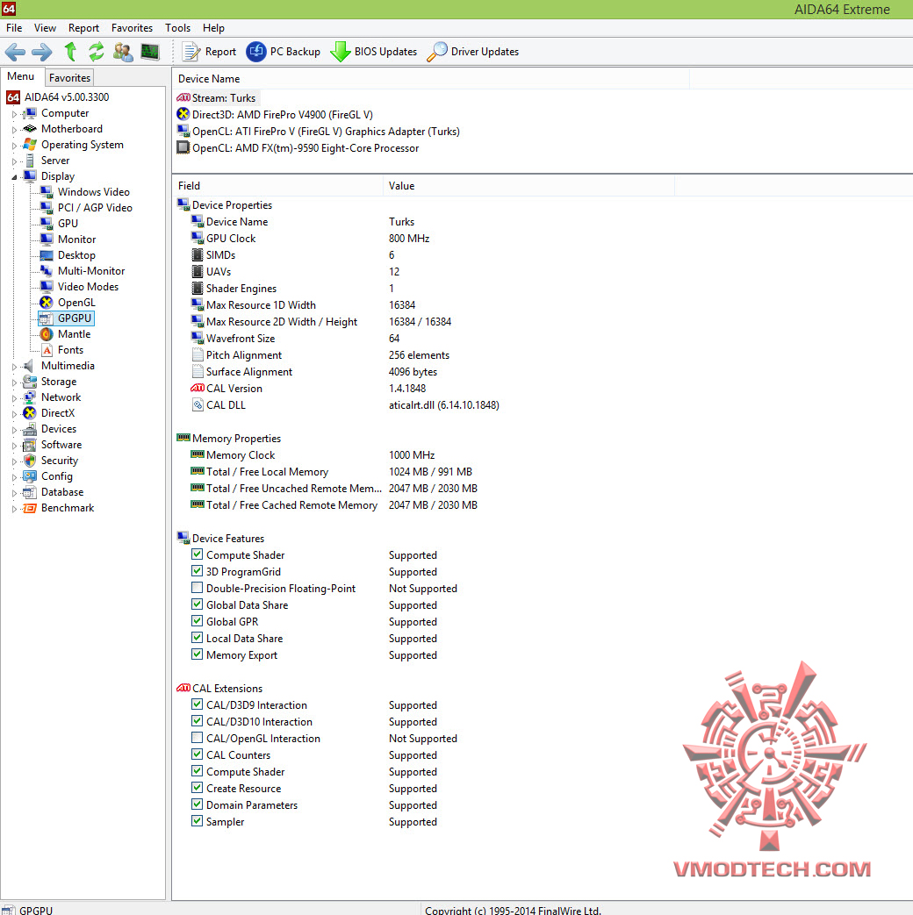Click the Device Name column header
Screen dimensions: 913x915
431,79
